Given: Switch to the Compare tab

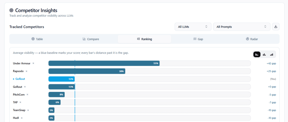Looking at the screenshot, I should 91,39.
